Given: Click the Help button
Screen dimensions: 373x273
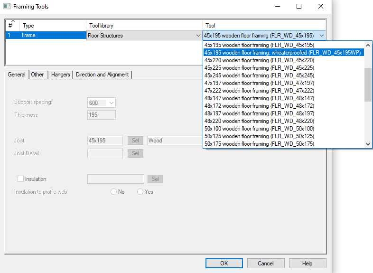Looking at the screenshot, I should (x=307, y=263).
